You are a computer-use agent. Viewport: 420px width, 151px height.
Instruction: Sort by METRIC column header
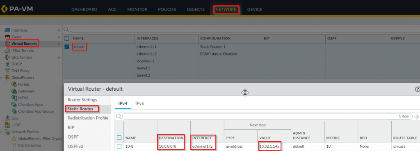333,138
